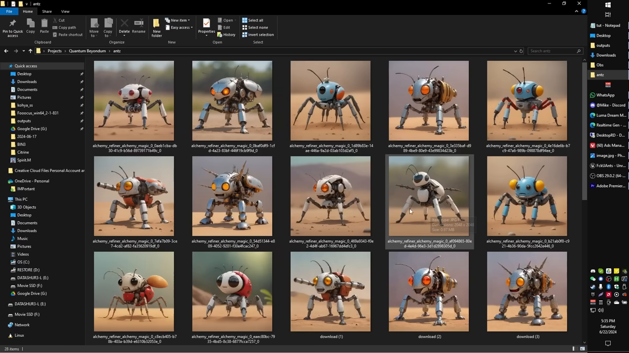The height and width of the screenshot is (353, 629).
Task: Open Windows Security from the tray
Action: 617,287
